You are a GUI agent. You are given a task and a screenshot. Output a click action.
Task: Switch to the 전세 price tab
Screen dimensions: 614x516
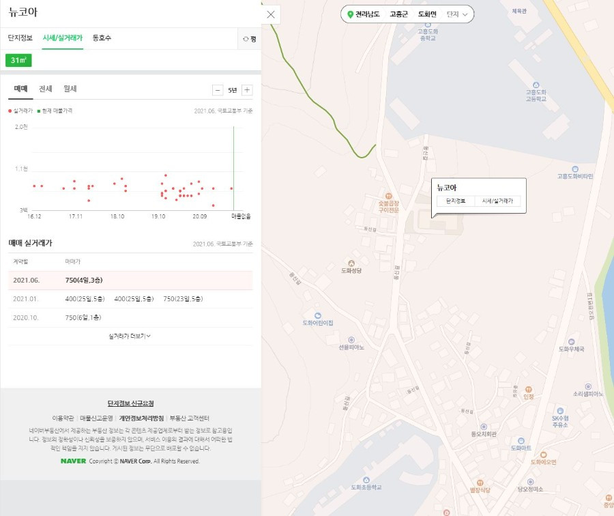(46, 89)
